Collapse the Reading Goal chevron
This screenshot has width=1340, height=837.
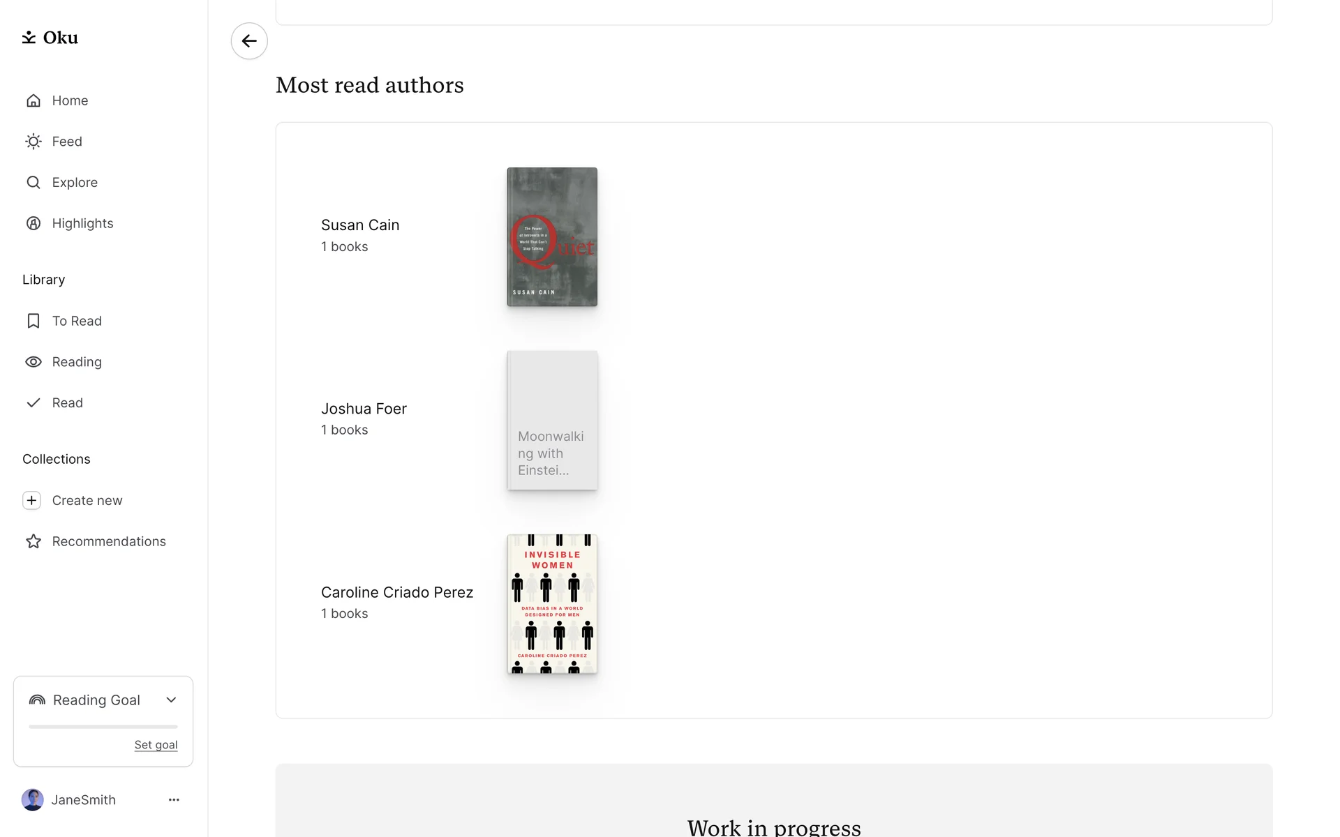(171, 700)
